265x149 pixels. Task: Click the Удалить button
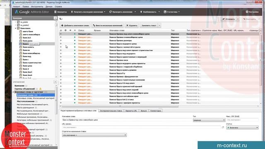[x=132, y=26]
